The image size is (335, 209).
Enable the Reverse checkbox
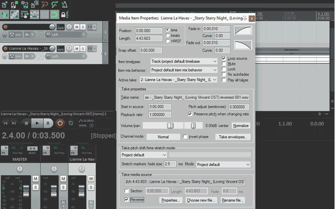click(127, 199)
